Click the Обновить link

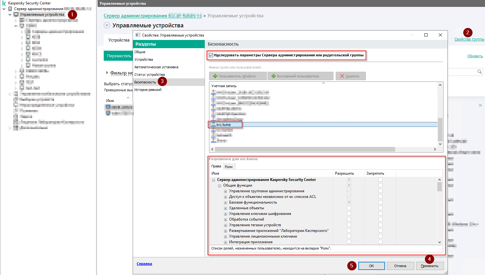[x=475, y=56]
